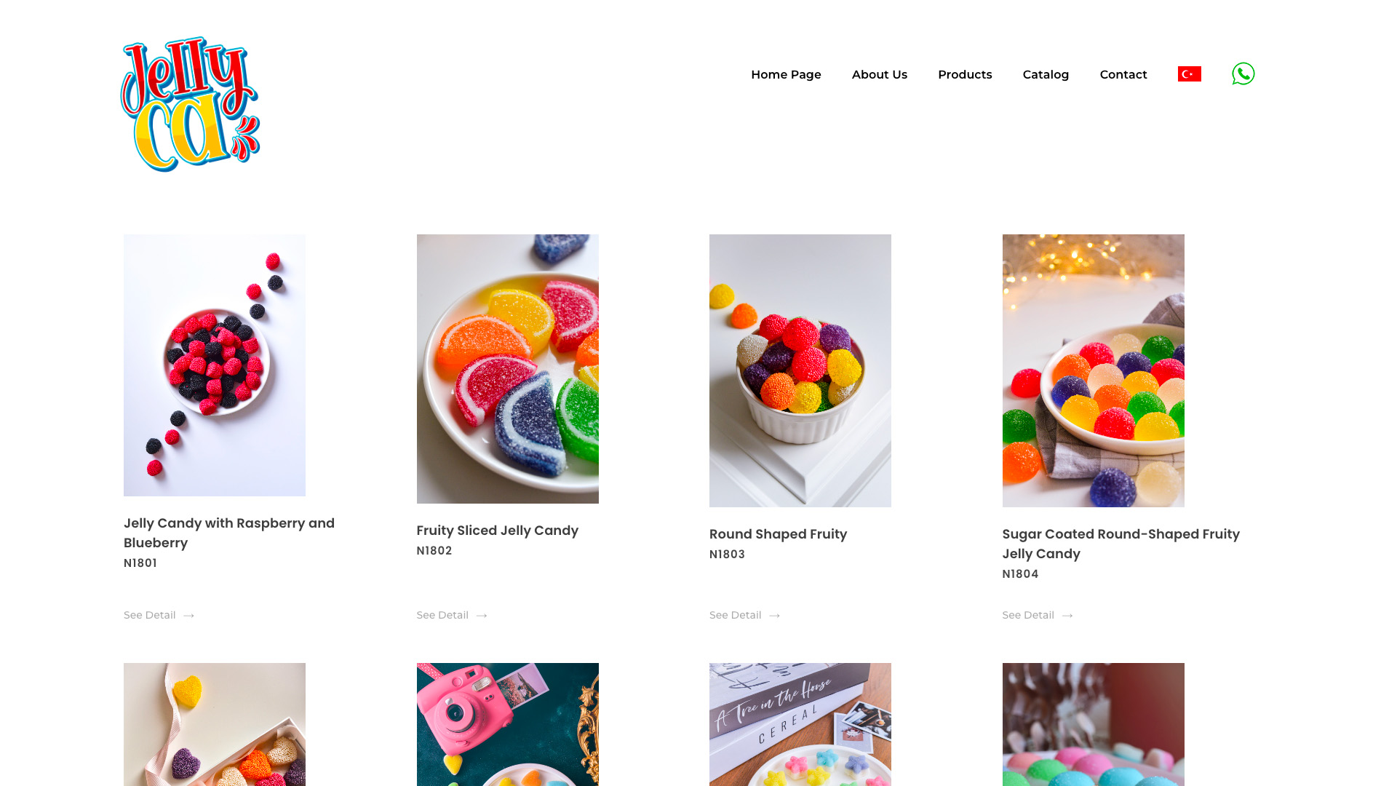Open Round Shaped Fruity title link
Image resolution: width=1397 pixels, height=786 pixels.
point(778,534)
